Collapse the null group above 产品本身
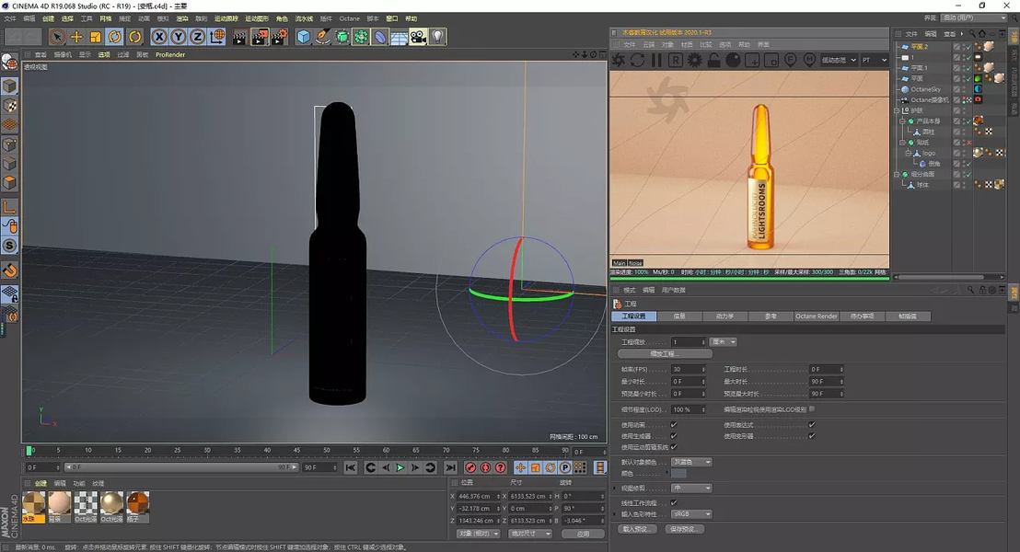 897,110
